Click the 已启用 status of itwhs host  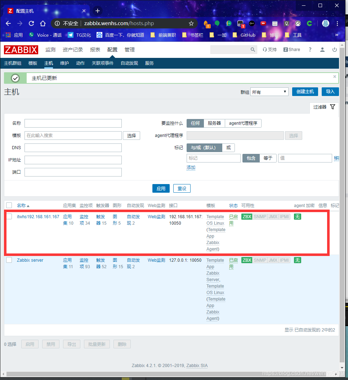233,220
